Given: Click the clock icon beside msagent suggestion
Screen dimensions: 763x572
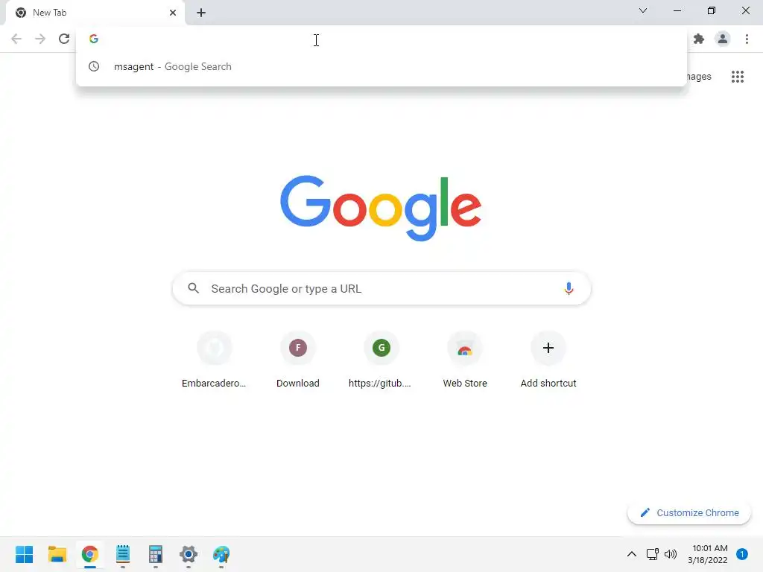Looking at the screenshot, I should point(94,66).
